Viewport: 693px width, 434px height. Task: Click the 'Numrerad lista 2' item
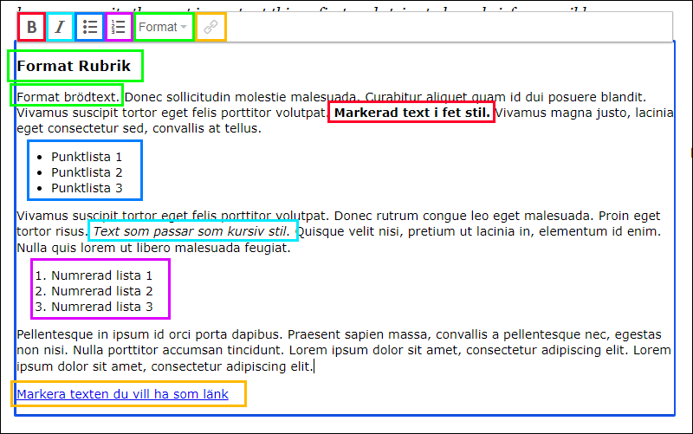point(101,291)
